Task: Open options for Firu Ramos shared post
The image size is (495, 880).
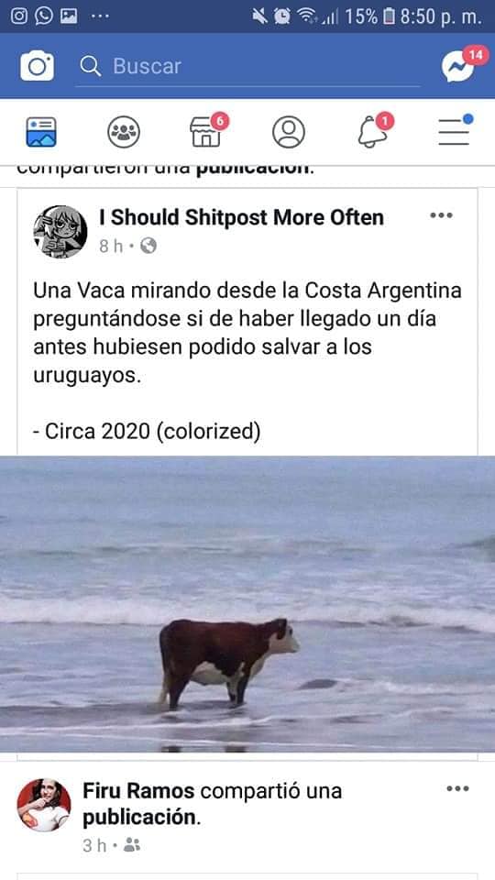Action: (x=458, y=788)
